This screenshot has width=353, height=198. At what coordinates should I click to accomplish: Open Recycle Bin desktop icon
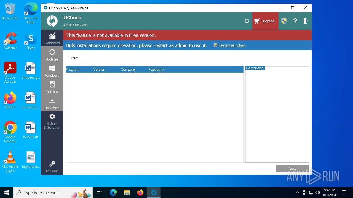click(10, 12)
